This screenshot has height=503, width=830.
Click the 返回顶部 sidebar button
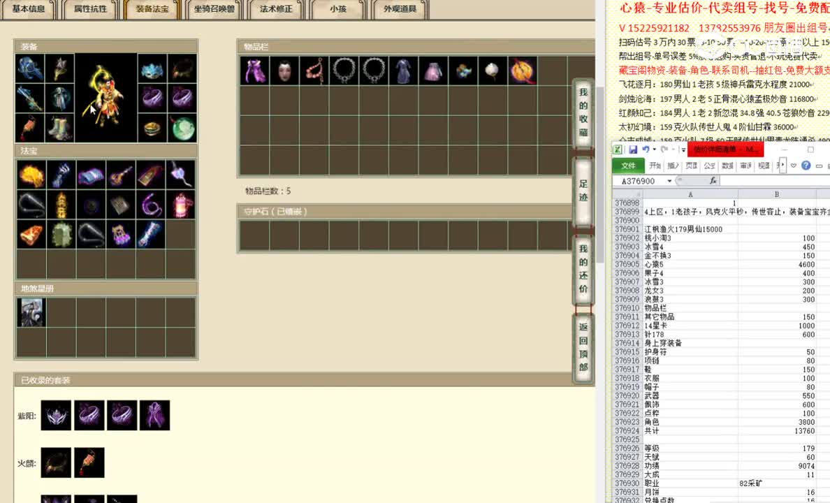[583, 344]
